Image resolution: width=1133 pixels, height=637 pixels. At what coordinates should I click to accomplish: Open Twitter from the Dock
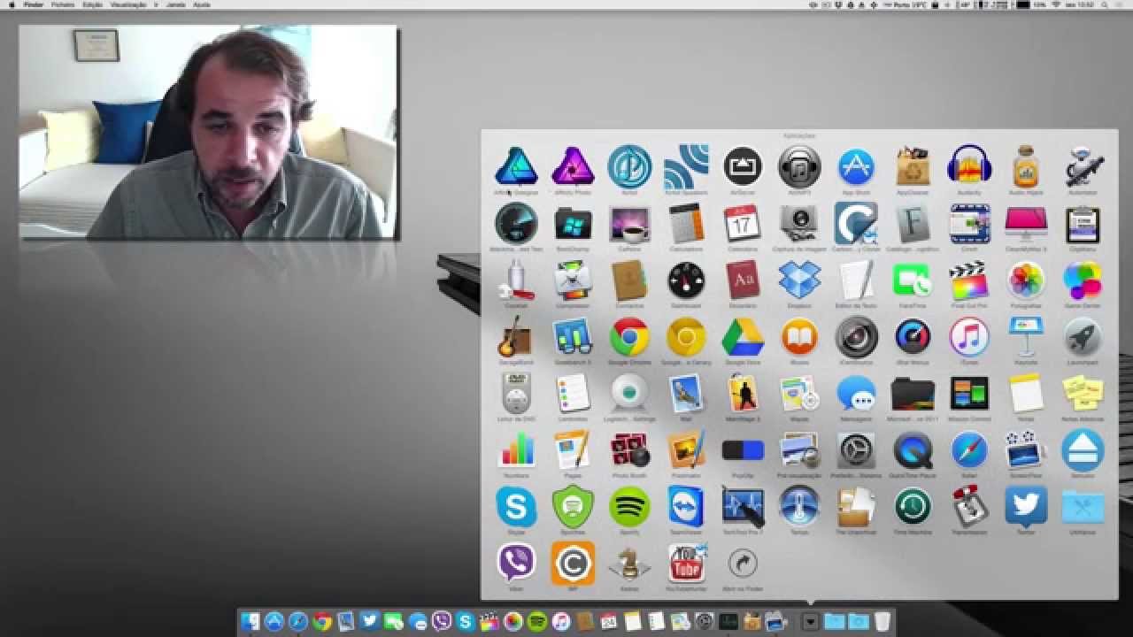click(x=370, y=622)
